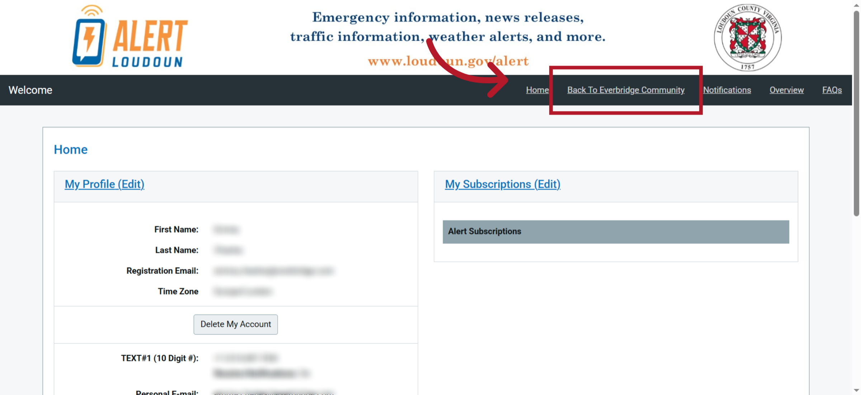Open the FAQs link
The width and height of the screenshot is (861, 395).
(x=832, y=90)
